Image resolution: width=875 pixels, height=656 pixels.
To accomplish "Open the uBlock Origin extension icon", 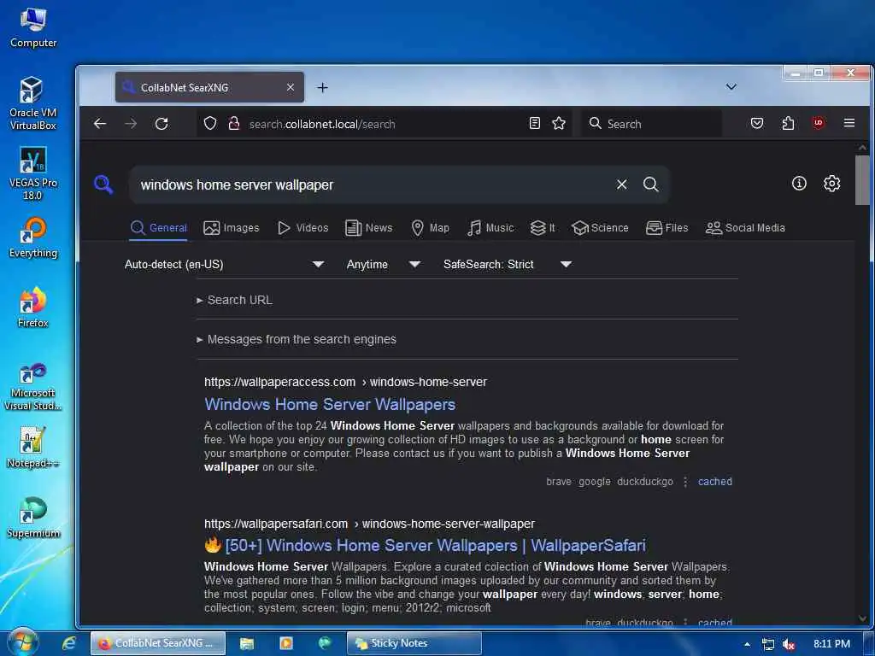I will click(x=818, y=123).
